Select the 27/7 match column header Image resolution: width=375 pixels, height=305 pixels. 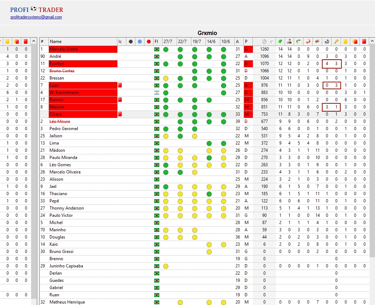[x=169, y=42]
